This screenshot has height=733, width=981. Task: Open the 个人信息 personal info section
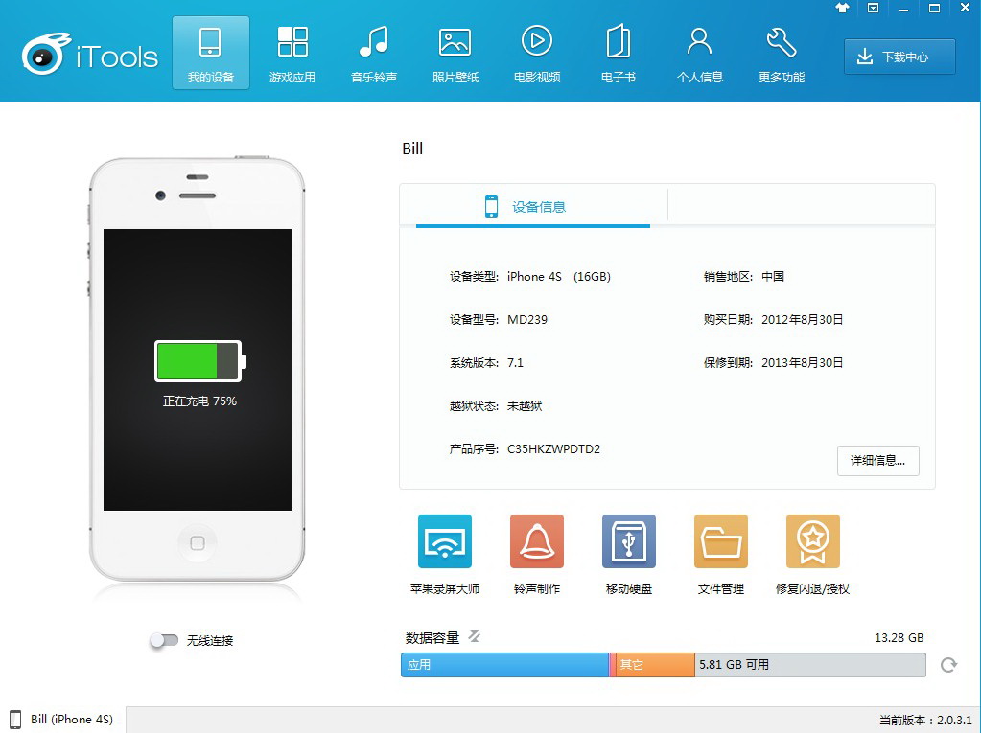pyautogui.click(x=699, y=53)
